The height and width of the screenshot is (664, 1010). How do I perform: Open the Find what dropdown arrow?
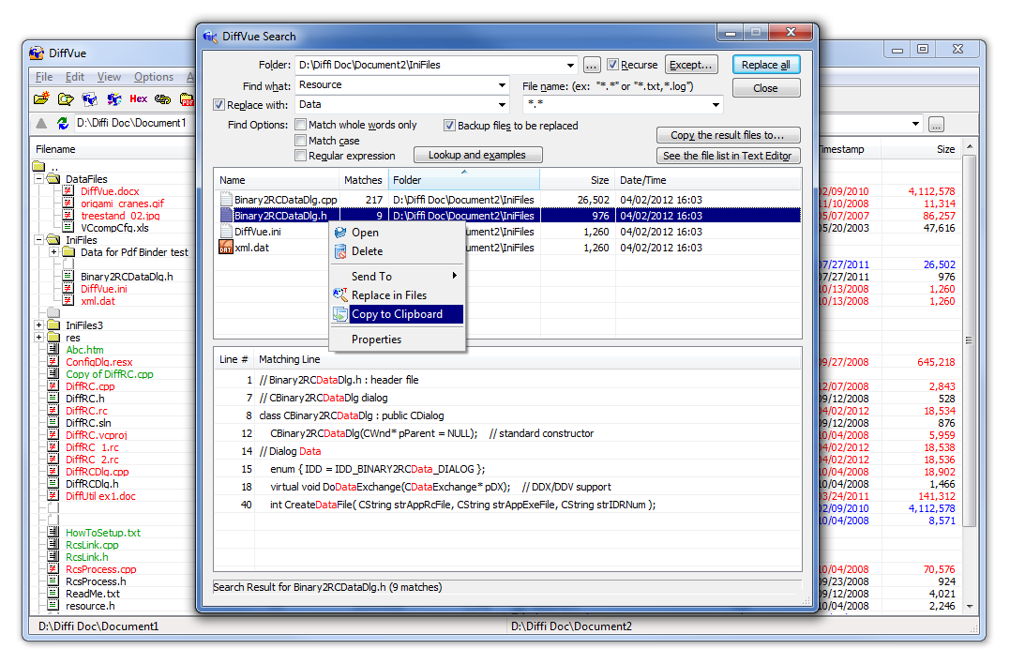tap(502, 85)
